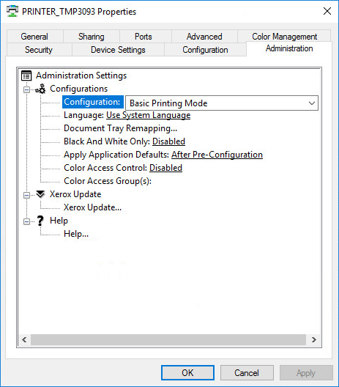Switch to the Security tab
The width and height of the screenshot is (339, 387).
(39, 50)
